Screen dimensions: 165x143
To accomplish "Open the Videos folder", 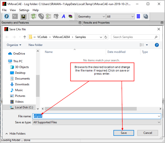I will pyautogui.click(x=17, y=102).
